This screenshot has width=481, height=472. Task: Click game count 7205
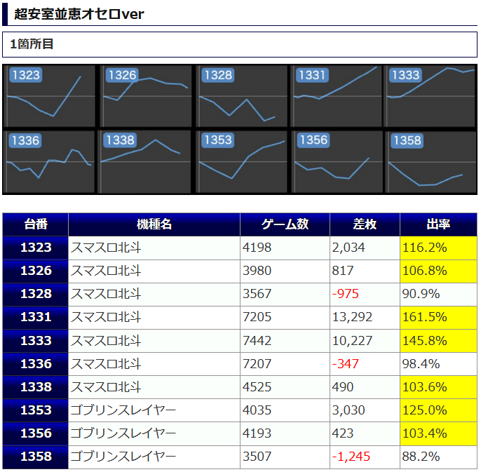257,317
